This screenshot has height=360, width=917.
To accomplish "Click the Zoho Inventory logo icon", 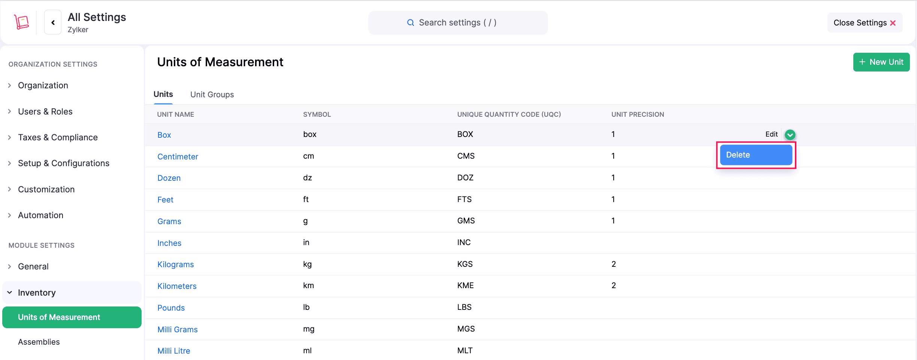I will click(21, 22).
